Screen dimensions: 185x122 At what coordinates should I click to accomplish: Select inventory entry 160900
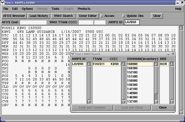pos(140,64)
